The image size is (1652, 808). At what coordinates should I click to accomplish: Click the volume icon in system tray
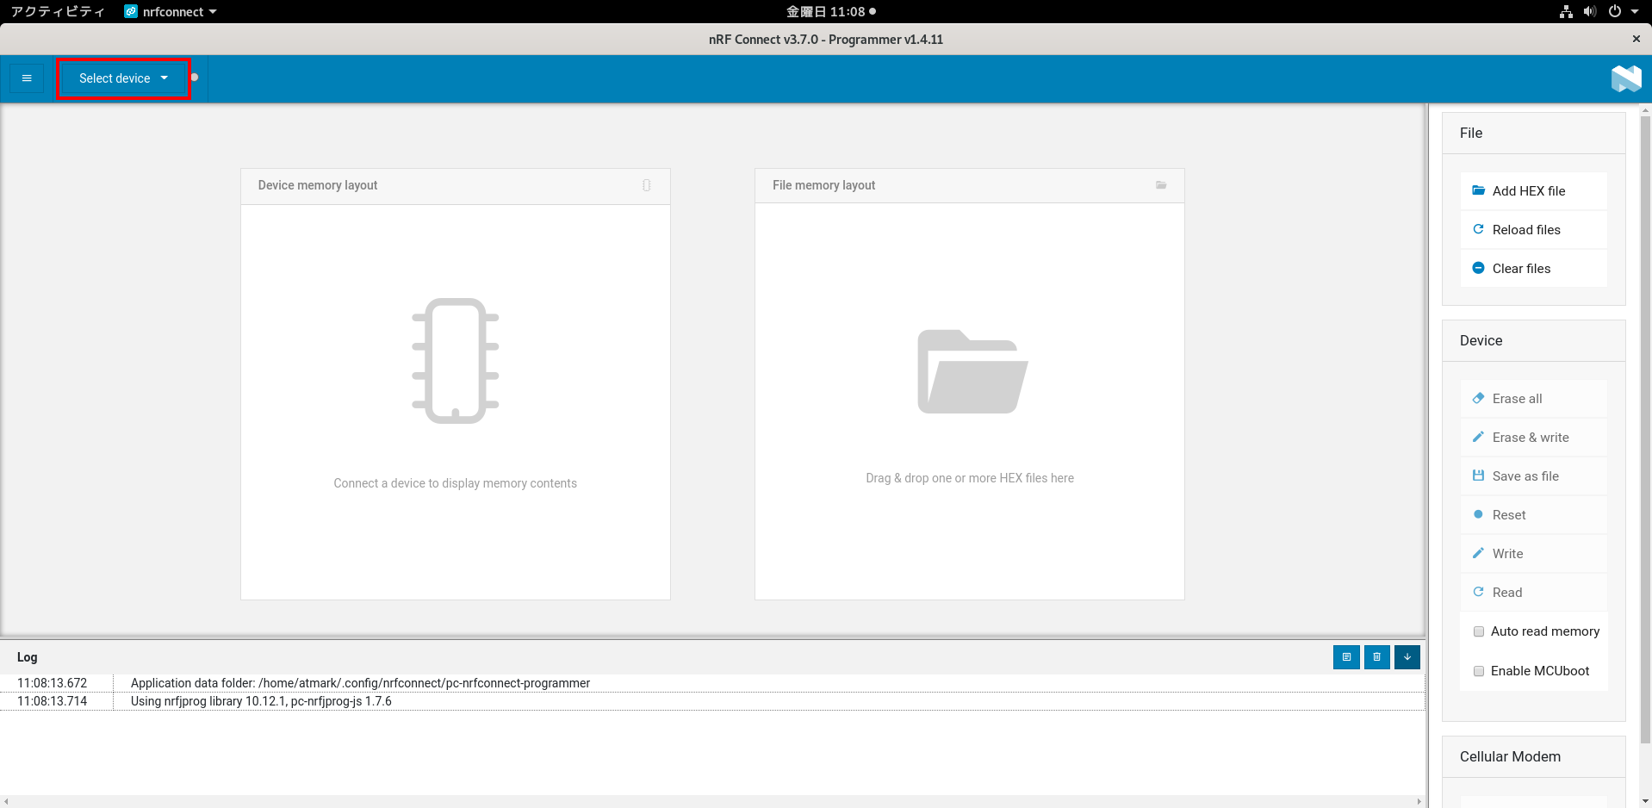point(1590,11)
